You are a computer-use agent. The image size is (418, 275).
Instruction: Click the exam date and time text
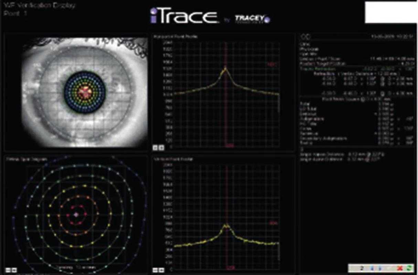pyautogui.click(x=392, y=36)
